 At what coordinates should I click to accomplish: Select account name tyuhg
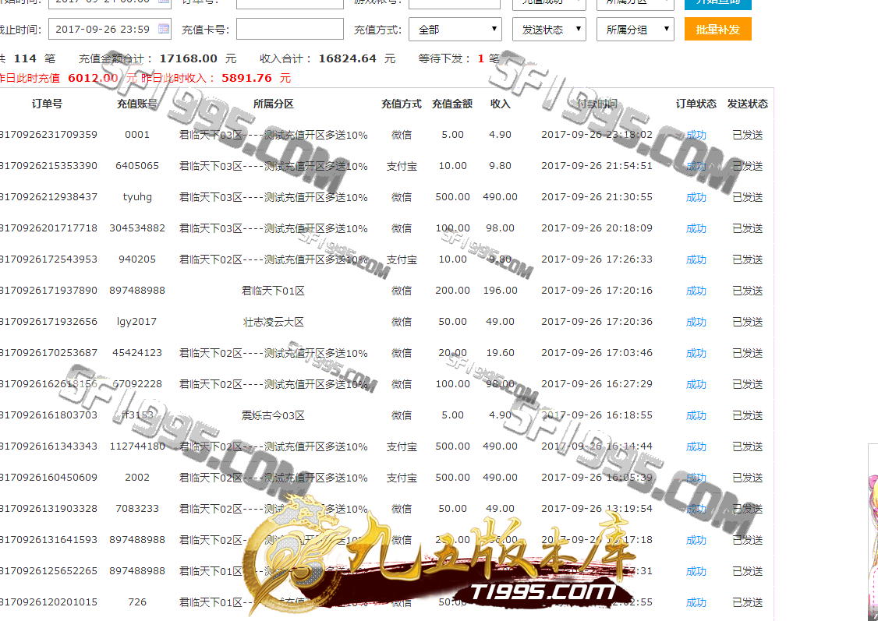point(137,197)
